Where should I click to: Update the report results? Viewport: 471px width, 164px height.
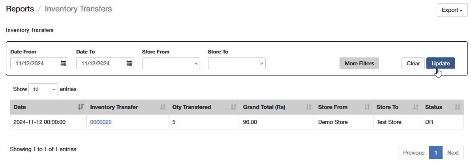(x=440, y=63)
